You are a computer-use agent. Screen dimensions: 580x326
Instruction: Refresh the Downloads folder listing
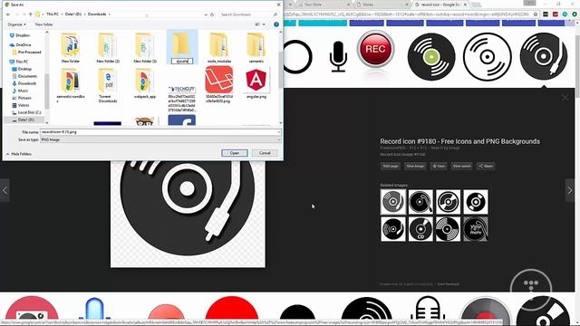212,14
